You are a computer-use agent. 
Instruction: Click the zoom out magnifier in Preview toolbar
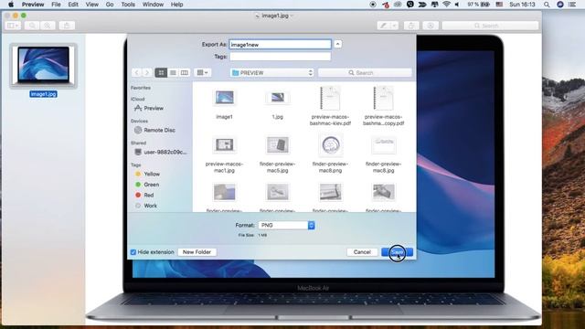coord(33,26)
